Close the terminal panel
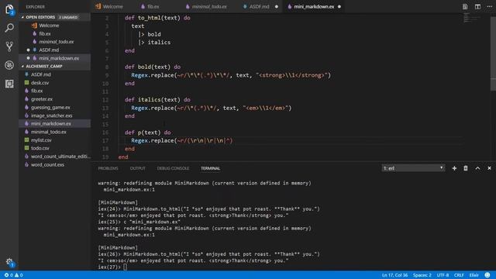 (489, 168)
